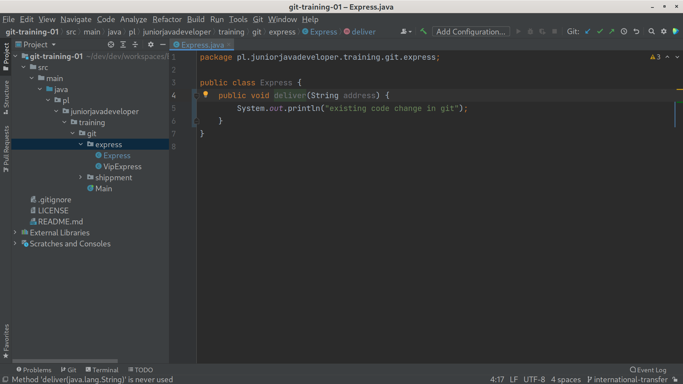Expand the shippment package
The height and width of the screenshot is (384, 683).
point(81,177)
